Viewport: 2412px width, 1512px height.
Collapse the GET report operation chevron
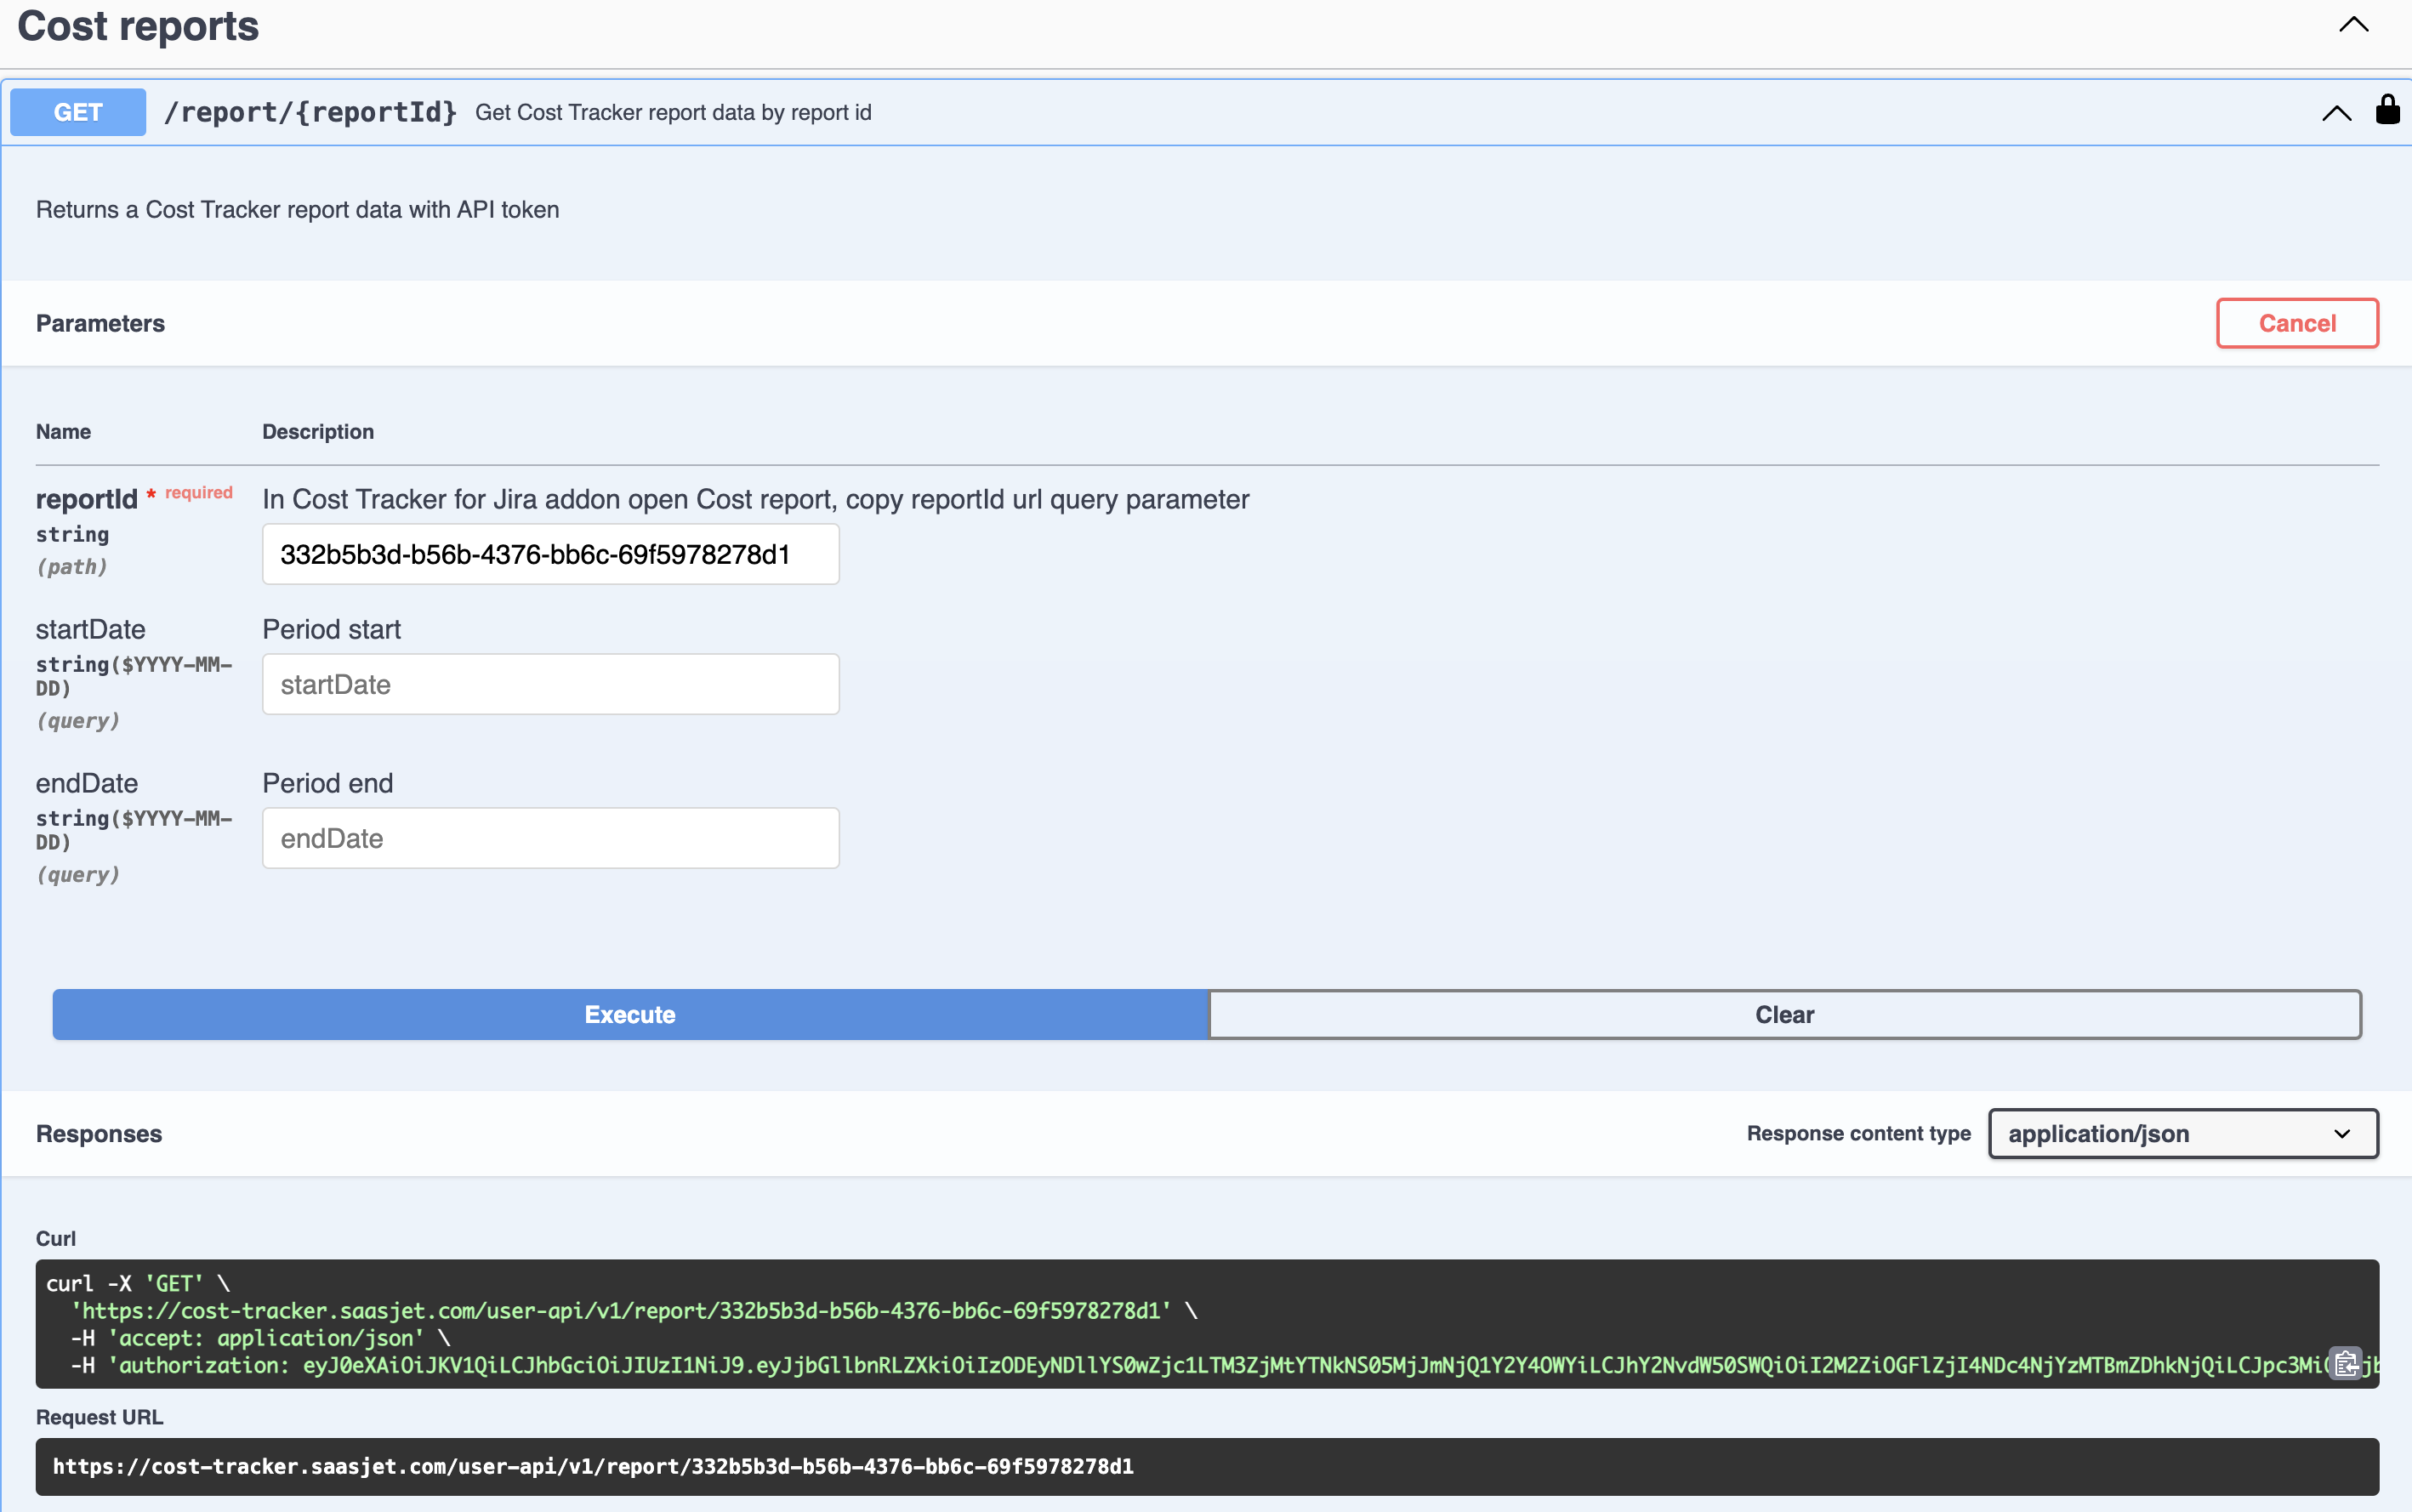click(x=2336, y=113)
